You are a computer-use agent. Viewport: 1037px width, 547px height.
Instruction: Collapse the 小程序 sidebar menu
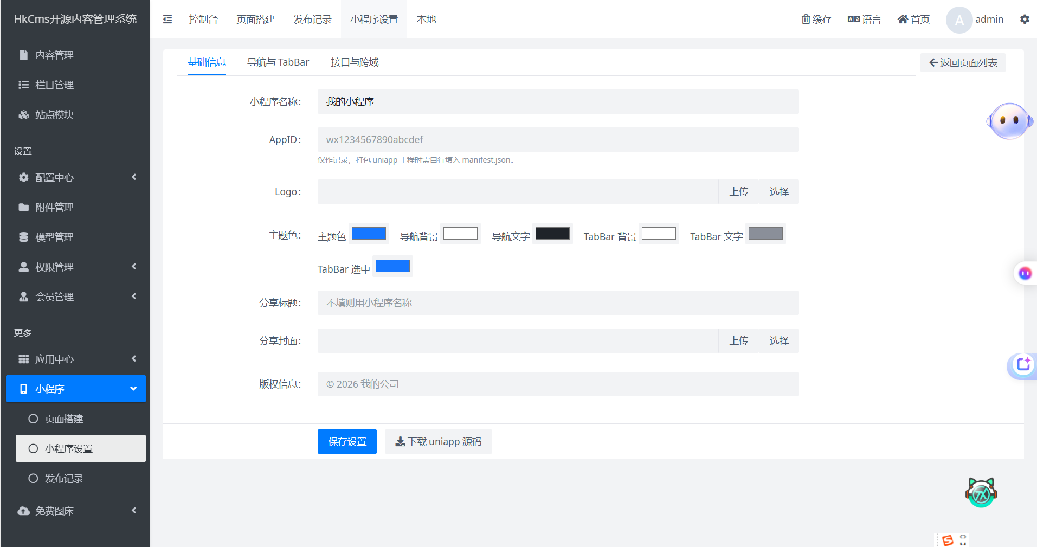tap(76, 389)
